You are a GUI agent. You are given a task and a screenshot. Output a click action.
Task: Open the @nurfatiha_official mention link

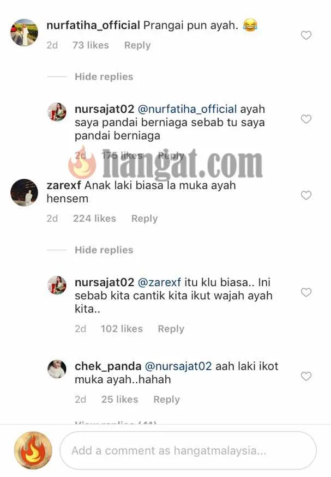[187, 109]
